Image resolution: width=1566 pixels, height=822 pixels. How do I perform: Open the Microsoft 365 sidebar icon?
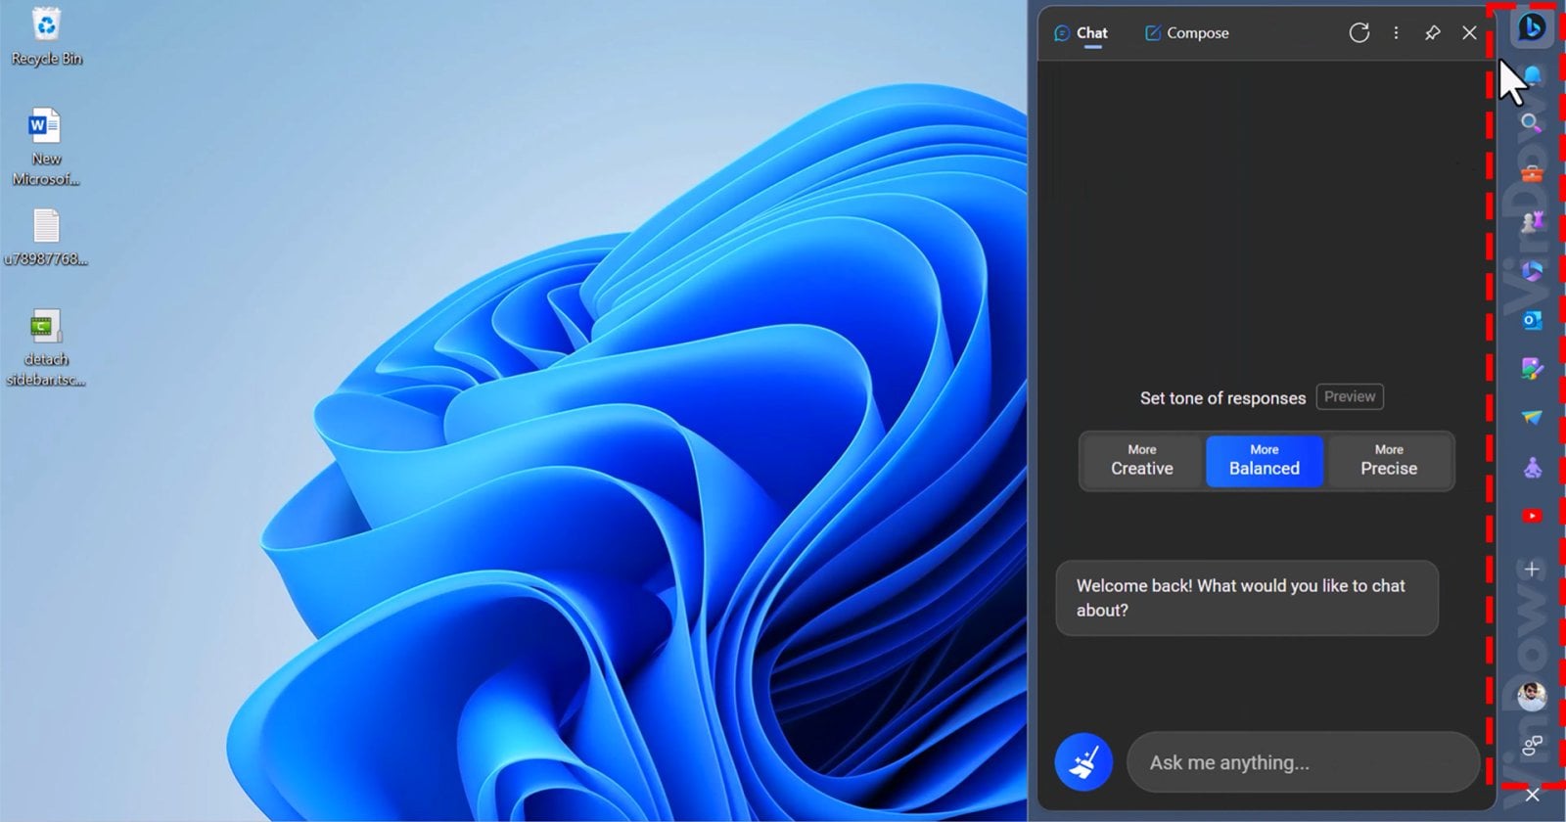[1532, 271]
